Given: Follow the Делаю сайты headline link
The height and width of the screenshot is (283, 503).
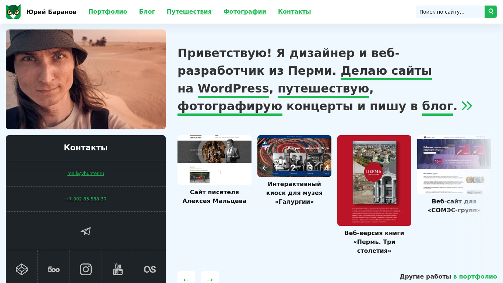Looking at the screenshot, I should pos(386,71).
